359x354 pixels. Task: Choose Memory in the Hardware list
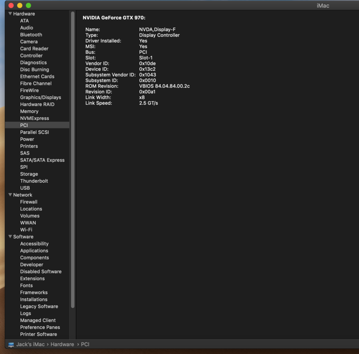pyautogui.click(x=29, y=111)
